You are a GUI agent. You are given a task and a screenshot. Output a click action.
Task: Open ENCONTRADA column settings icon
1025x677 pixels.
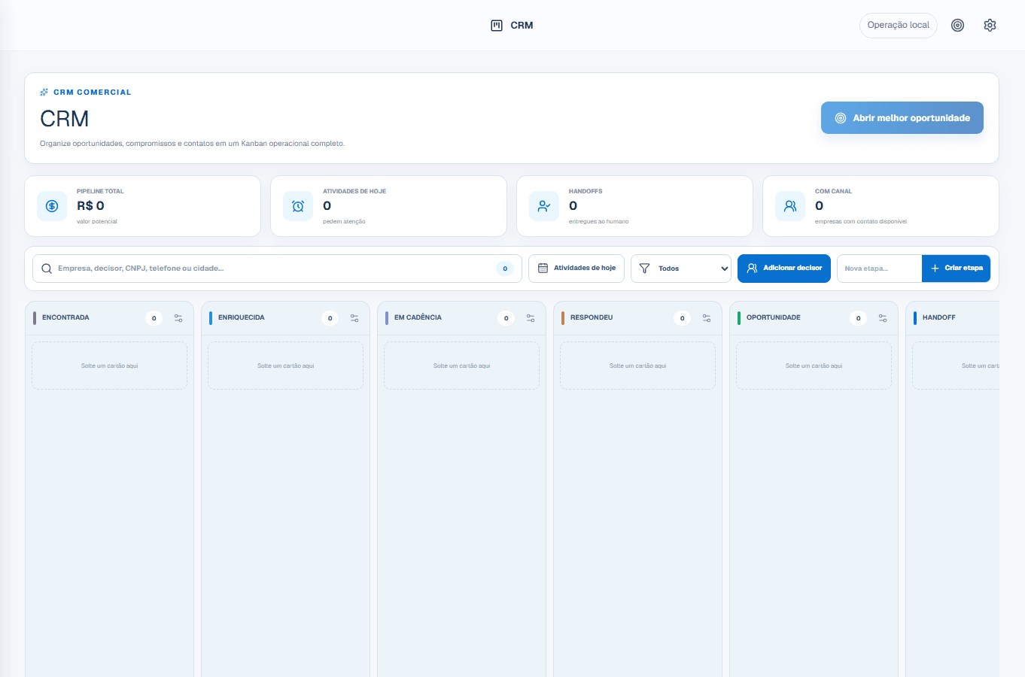click(x=178, y=318)
